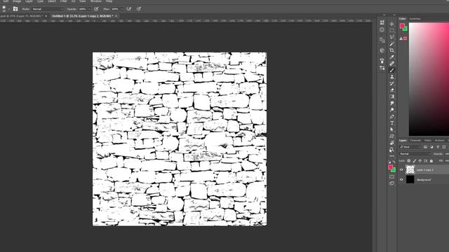The image size is (449, 252).
Task: Click the foreground color swatch in Color panel
Action: 402,26
